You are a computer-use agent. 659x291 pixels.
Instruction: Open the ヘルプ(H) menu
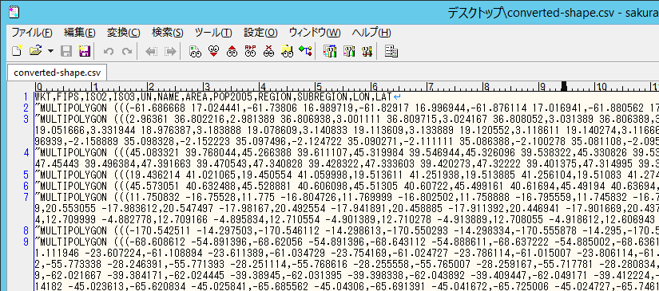(371, 33)
